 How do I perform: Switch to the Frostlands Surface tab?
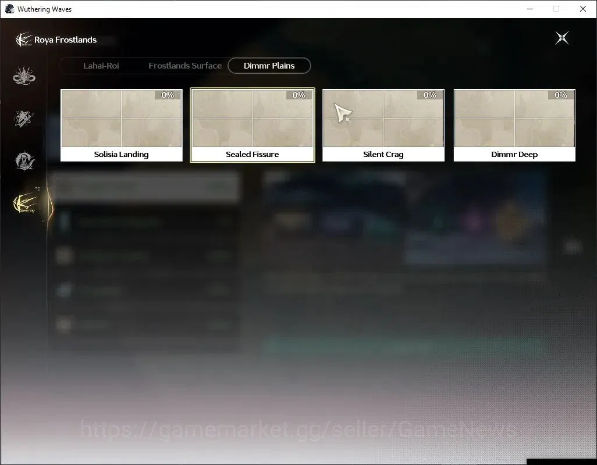click(x=185, y=66)
